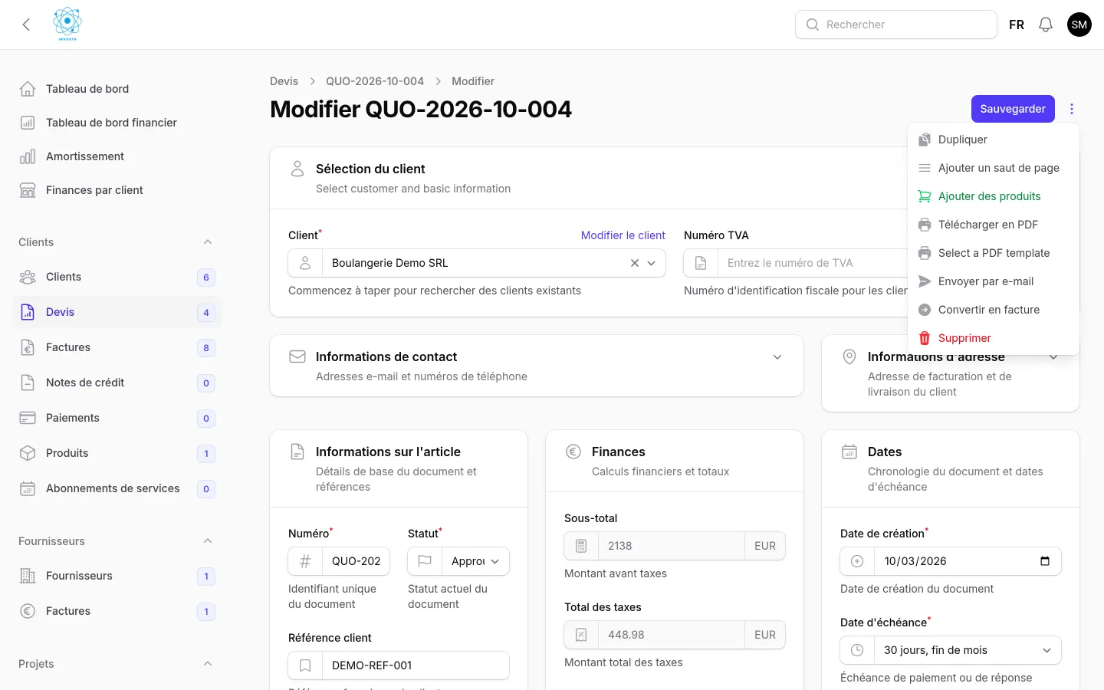Select Télécharger en PDF

[x=994, y=225]
